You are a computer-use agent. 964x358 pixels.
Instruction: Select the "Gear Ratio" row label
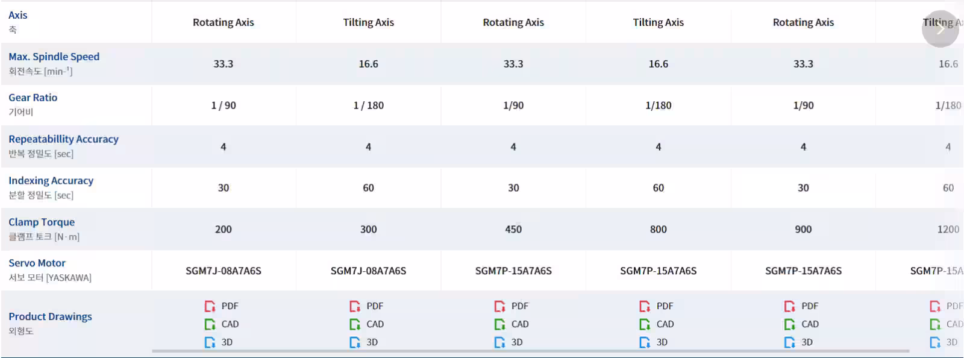(x=33, y=98)
